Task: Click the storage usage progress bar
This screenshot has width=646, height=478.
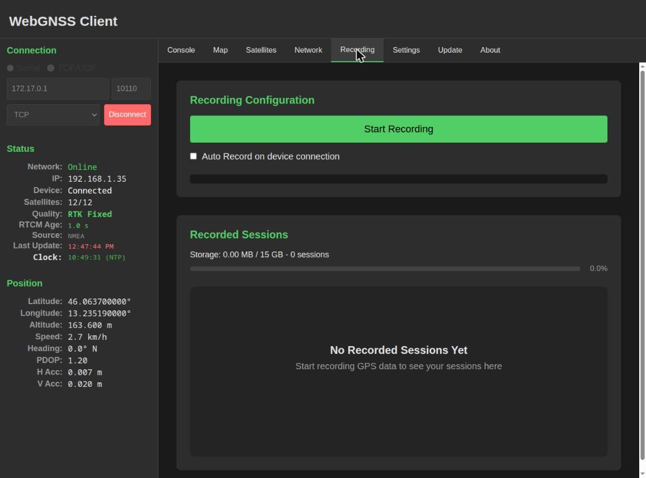Action: click(385, 269)
